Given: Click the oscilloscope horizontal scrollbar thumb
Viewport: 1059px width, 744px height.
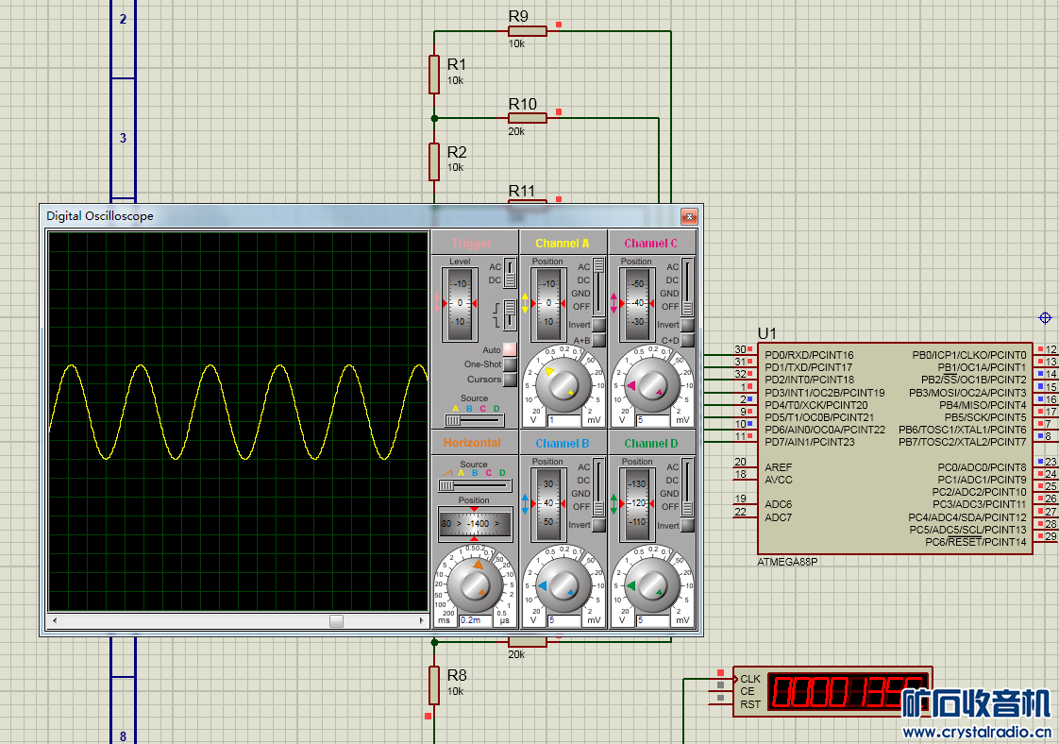Looking at the screenshot, I should [x=336, y=620].
